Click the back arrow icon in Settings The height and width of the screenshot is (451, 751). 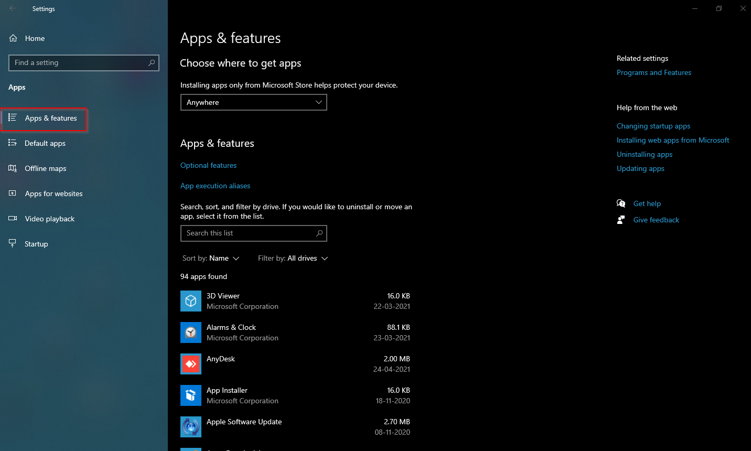pos(13,8)
